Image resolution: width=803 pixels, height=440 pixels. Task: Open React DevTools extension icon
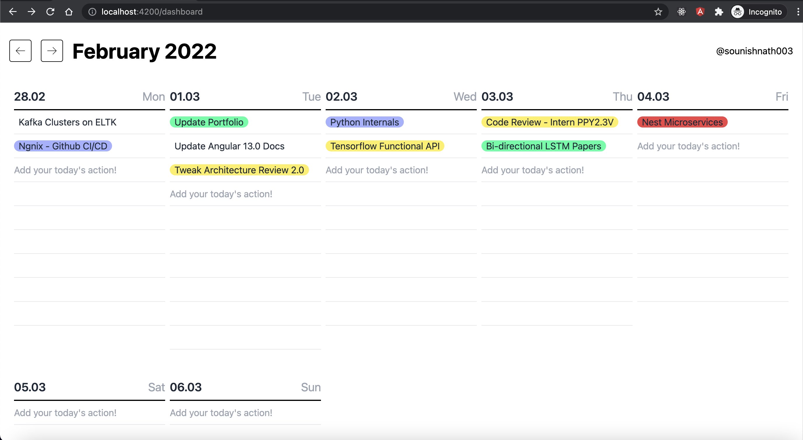coord(681,12)
